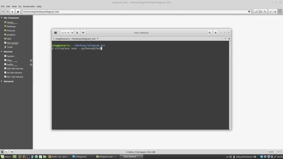Open the Edit menu
Image resolution: width=283 pixels, height=159 pixels.
[8, 6]
